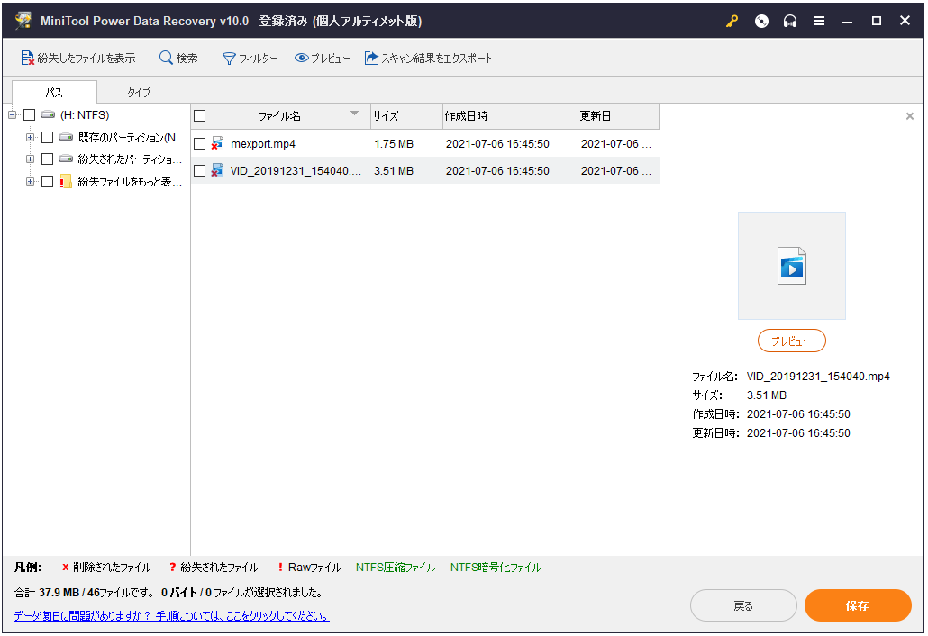928x636 pixels.
Task: Open support via the headphones icon
Action: (790, 22)
